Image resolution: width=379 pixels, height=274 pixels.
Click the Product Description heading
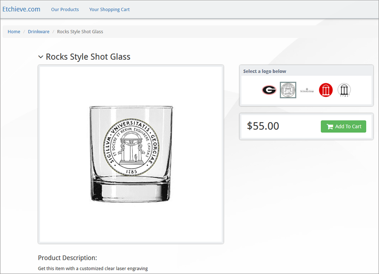coord(67,258)
